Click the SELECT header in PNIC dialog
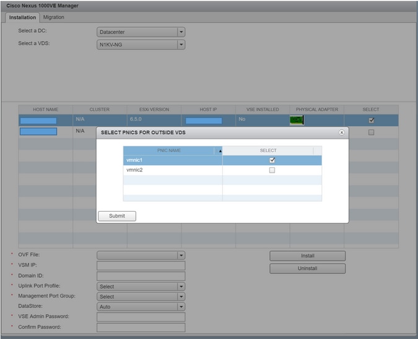418x339 pixels. point(268,150)
